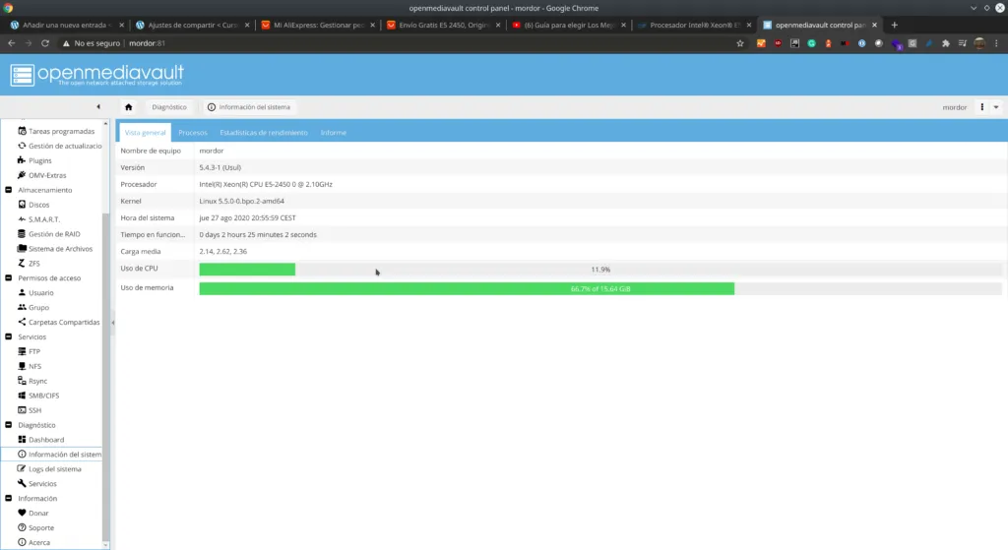This screenshot has height=550, width=1008.
Task: Open the ZFS section
Action: (34, 264)
